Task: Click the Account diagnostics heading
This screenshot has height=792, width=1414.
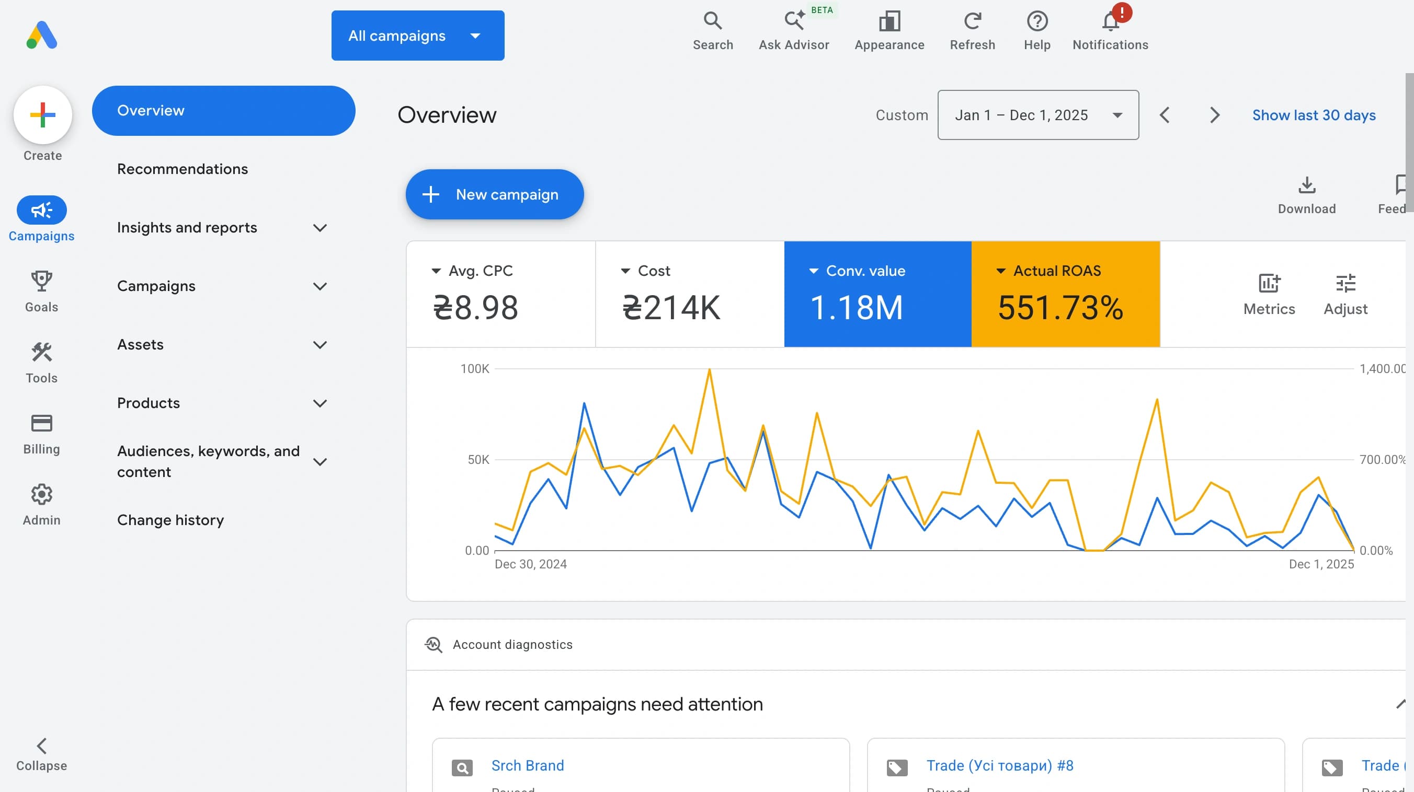Action: [512, 645]
